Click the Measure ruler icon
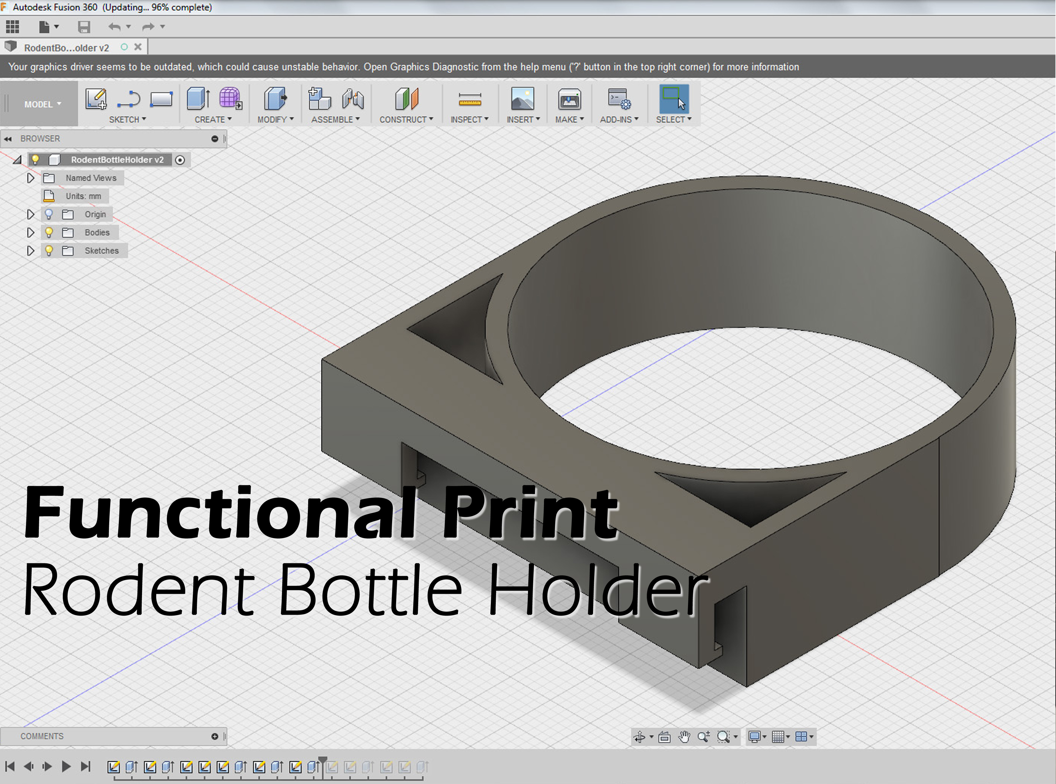Image resolution: width=1056 pixels, height=784 pixels. (470, 99)
